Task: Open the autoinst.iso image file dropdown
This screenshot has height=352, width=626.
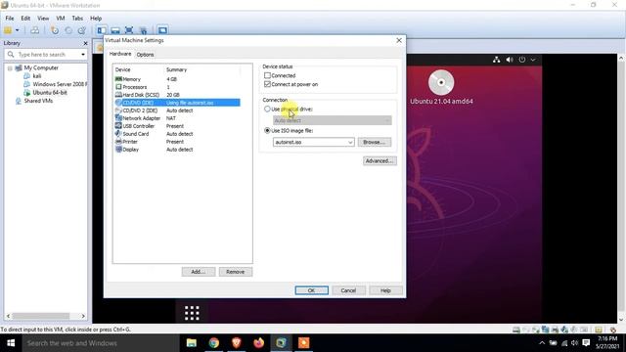Action: (350, 142)
